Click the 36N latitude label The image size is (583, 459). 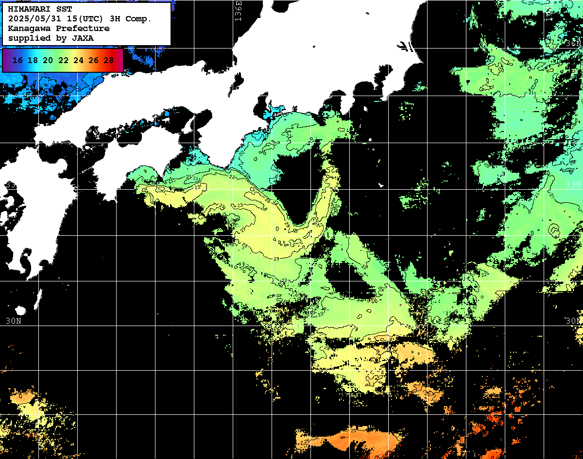(573, 43)
